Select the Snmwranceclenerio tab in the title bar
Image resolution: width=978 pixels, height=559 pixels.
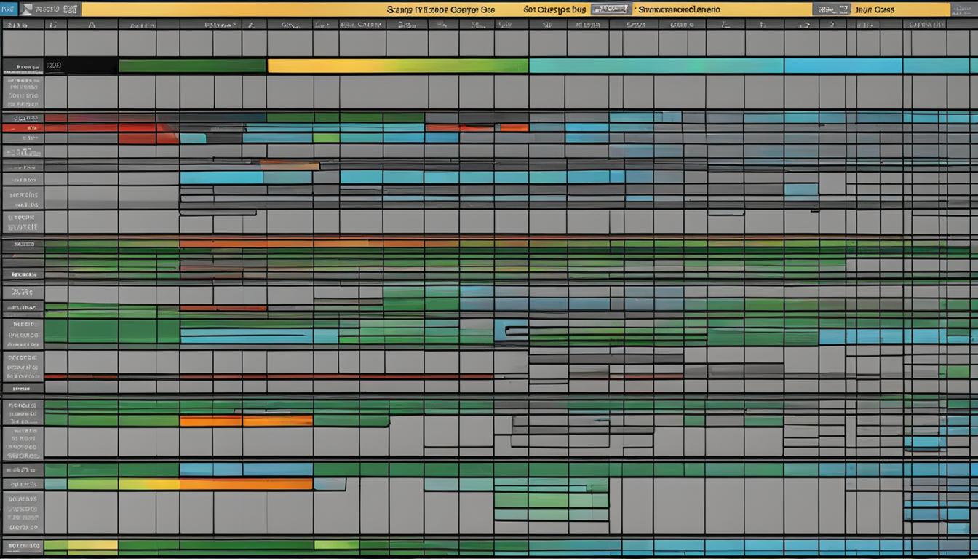(x=678, y=9)
